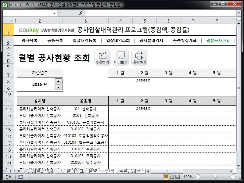
Task: Zoom out with the minus button
Action: (197, 177)
